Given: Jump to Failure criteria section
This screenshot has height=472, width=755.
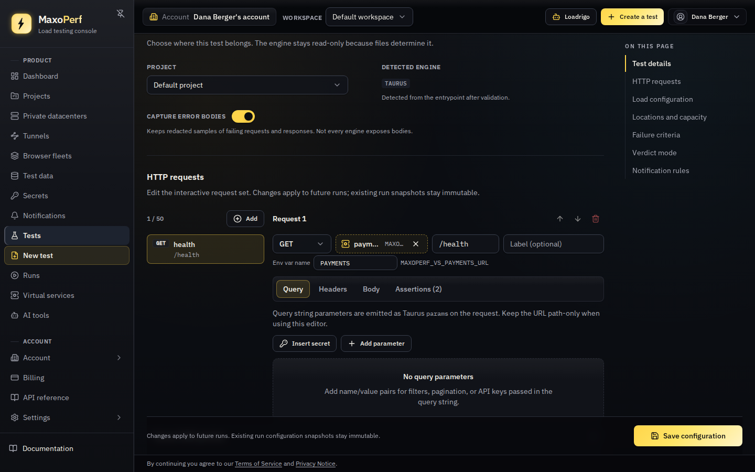Looking at the screenshot, I should pos(656,135).
